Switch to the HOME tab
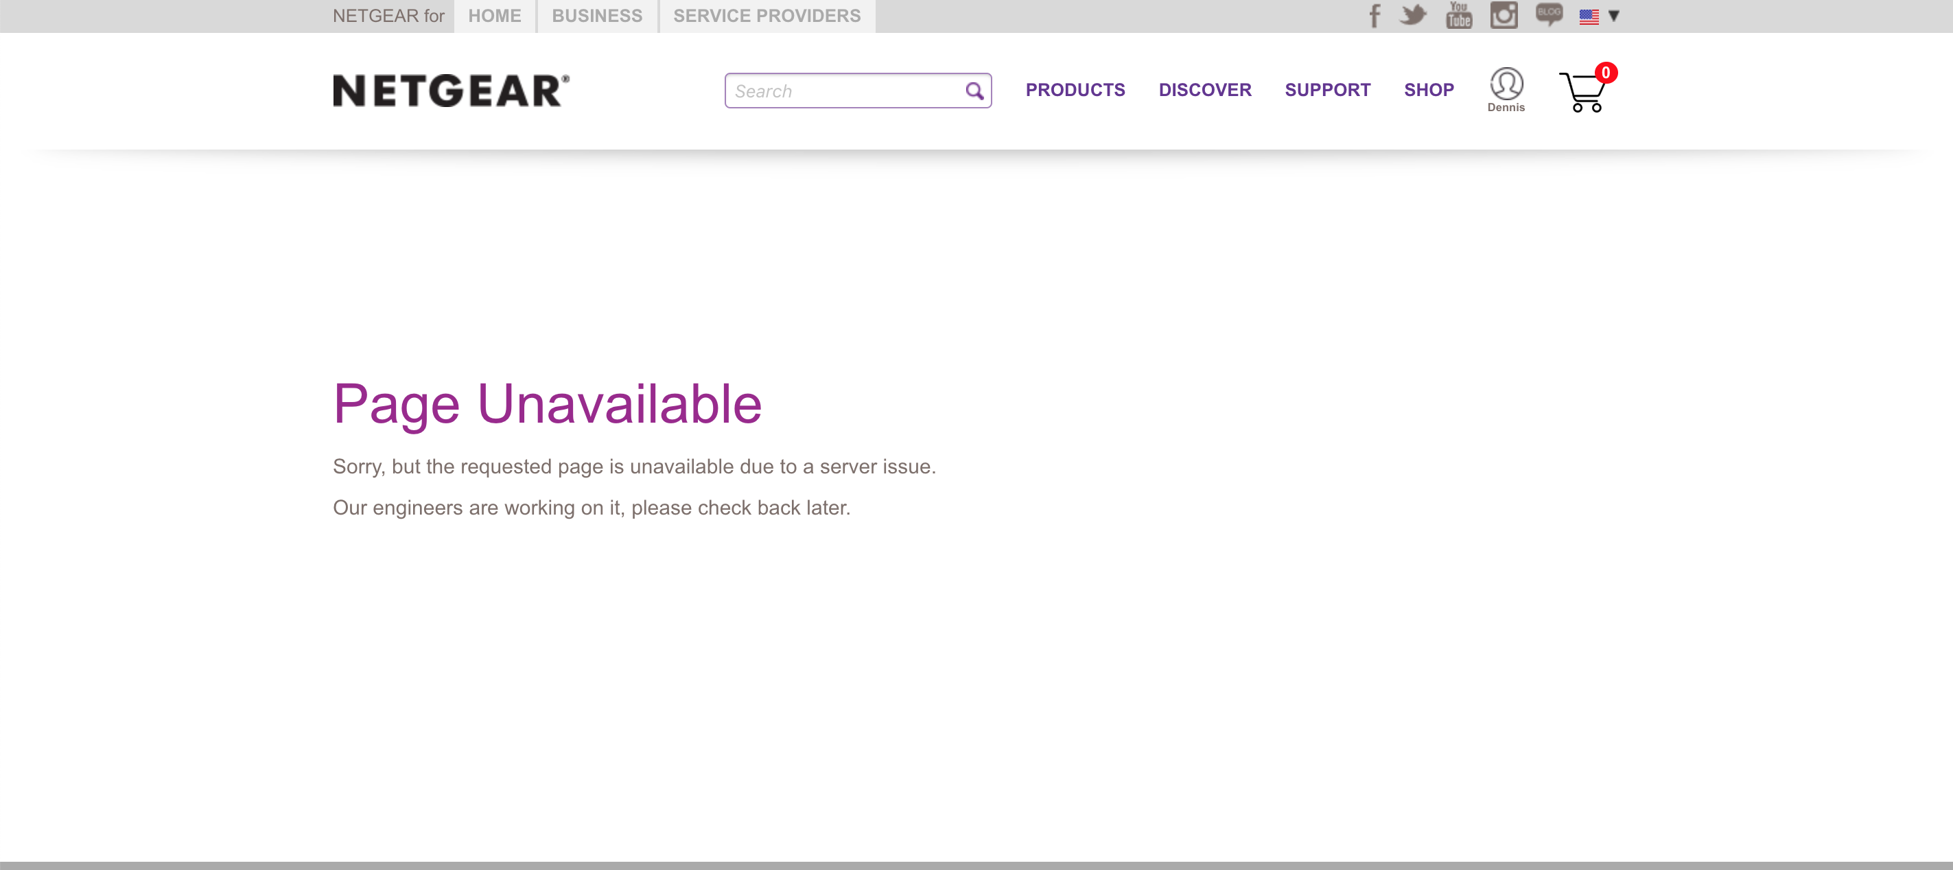Viewport: 1953px width, 870px height. [x=494, y=16]
